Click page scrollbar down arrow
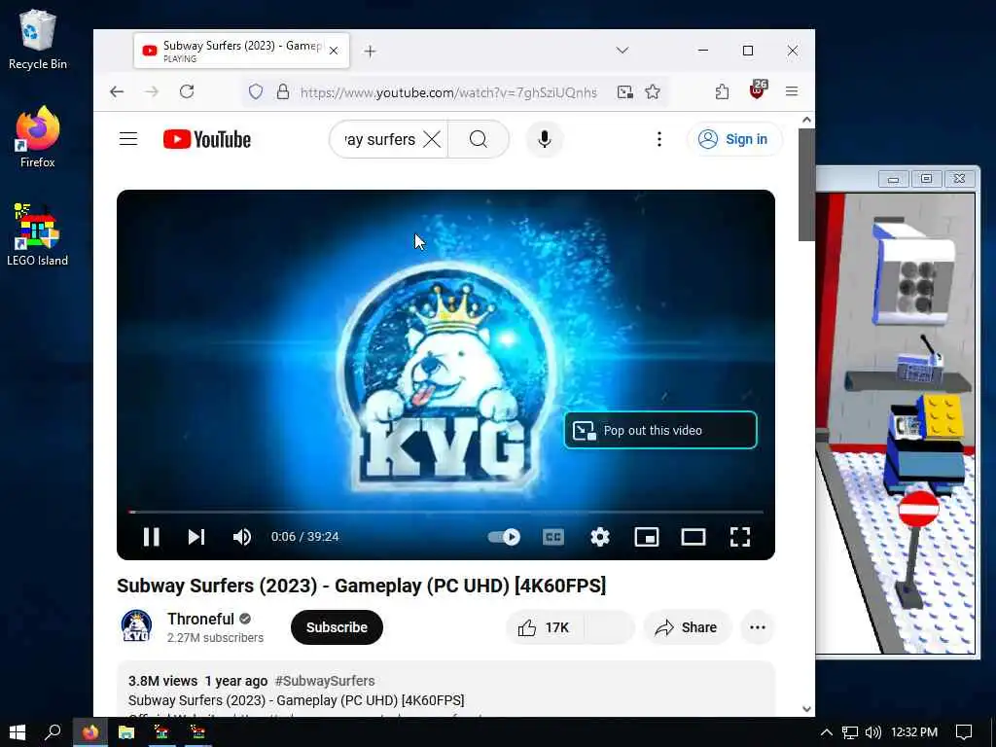The image size is (996, 747). click(806, 709)
